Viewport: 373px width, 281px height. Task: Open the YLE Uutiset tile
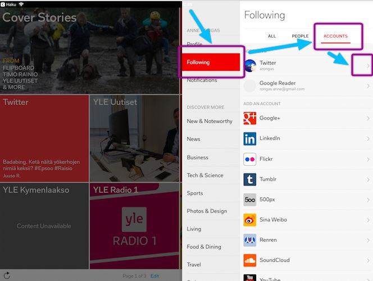coord(134,138)
